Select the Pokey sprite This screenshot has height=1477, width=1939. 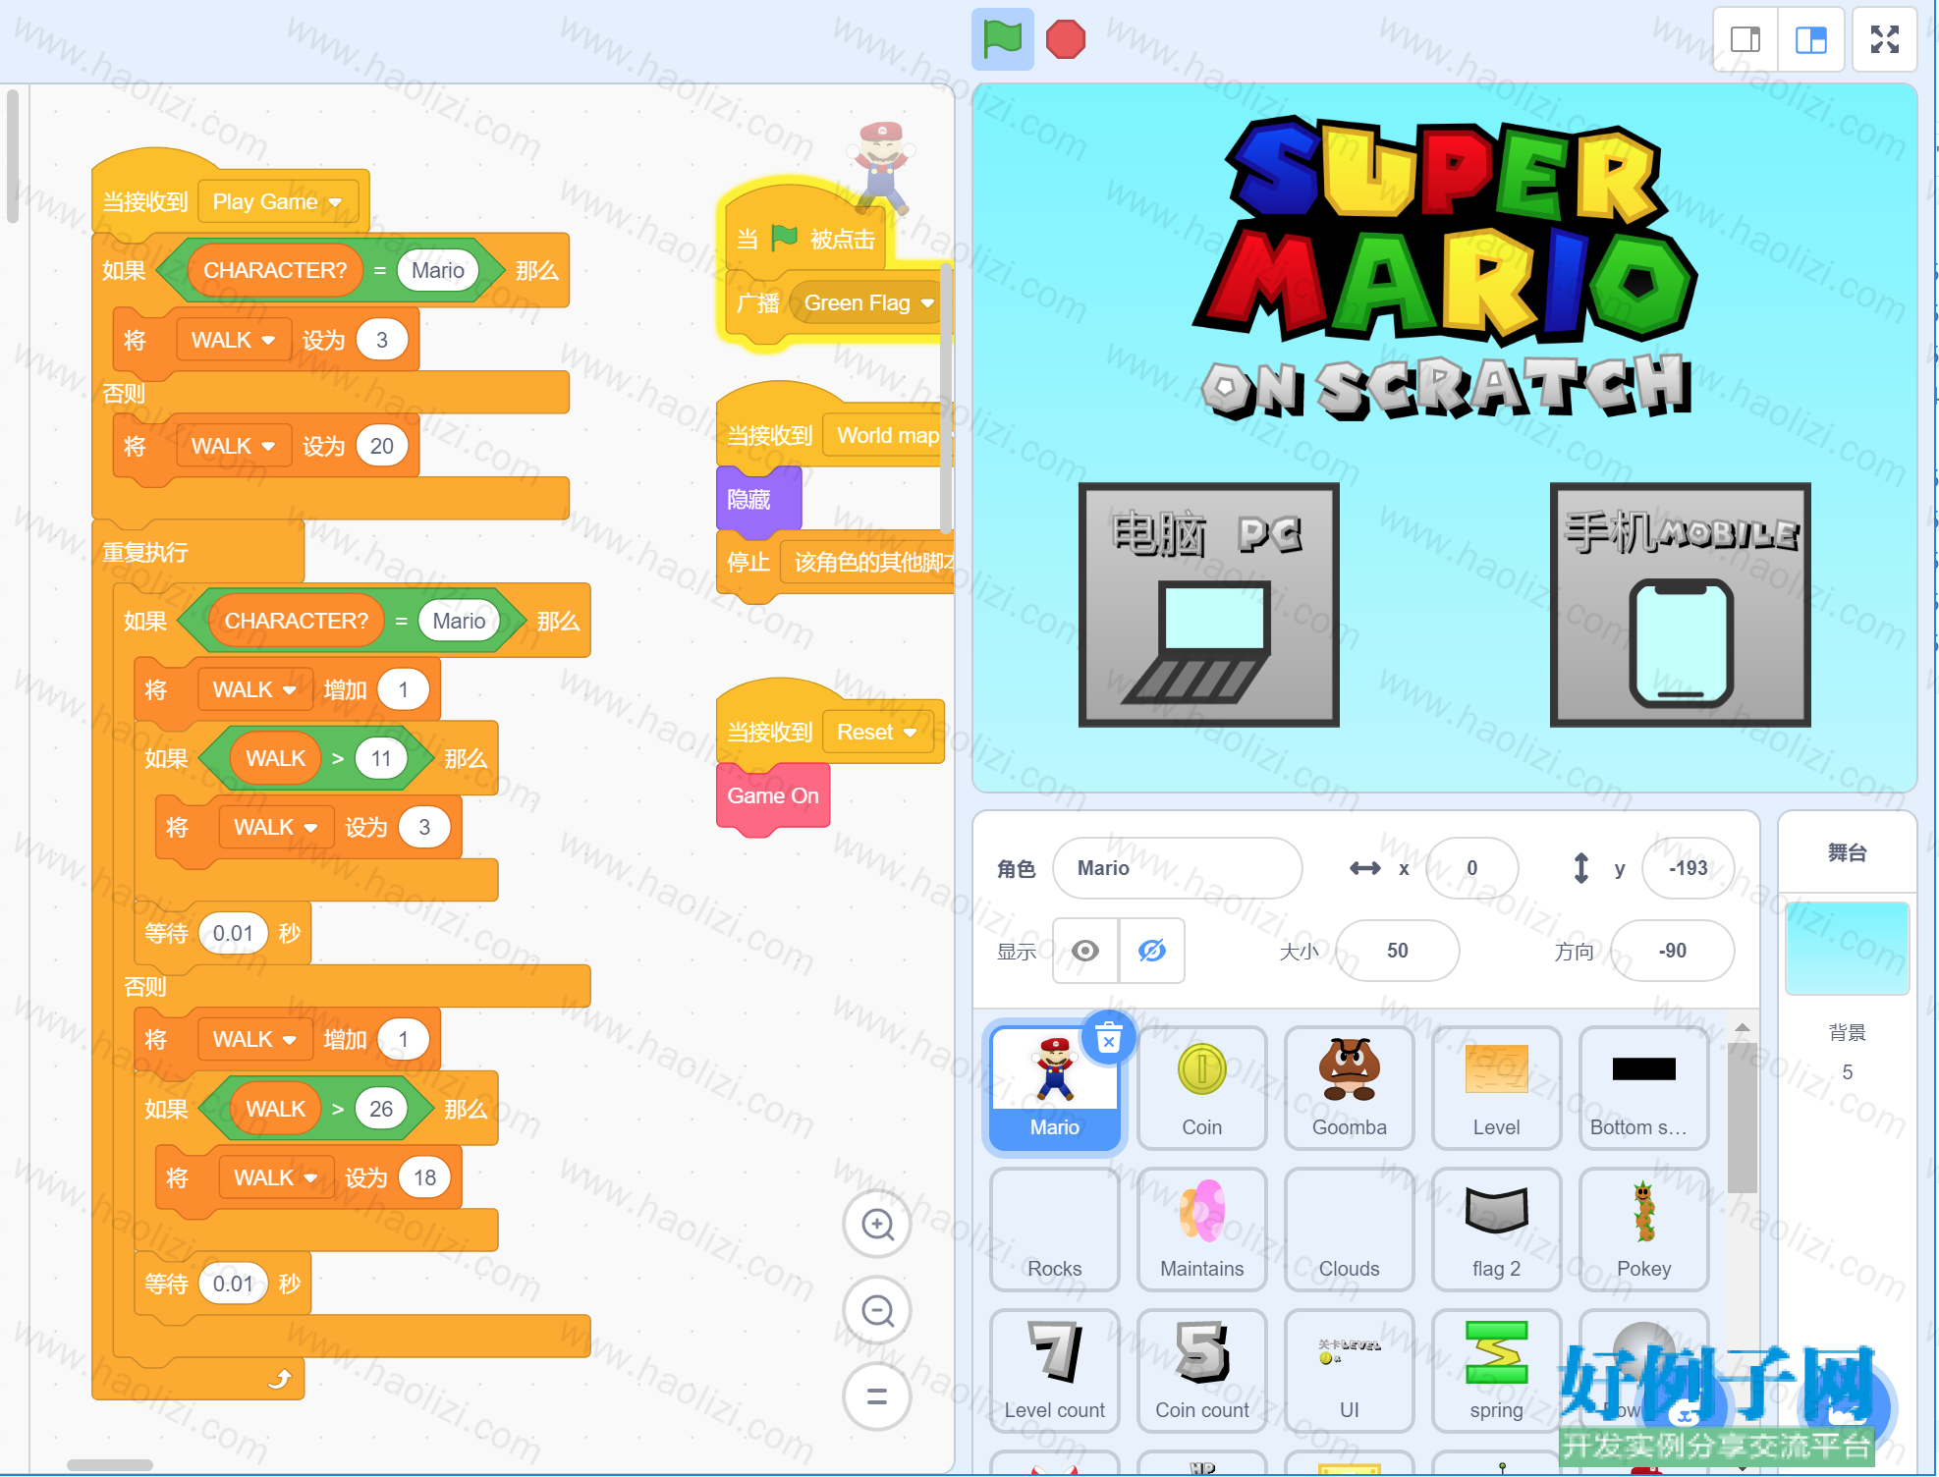pyautogui.click(x=1643, y=1229)
